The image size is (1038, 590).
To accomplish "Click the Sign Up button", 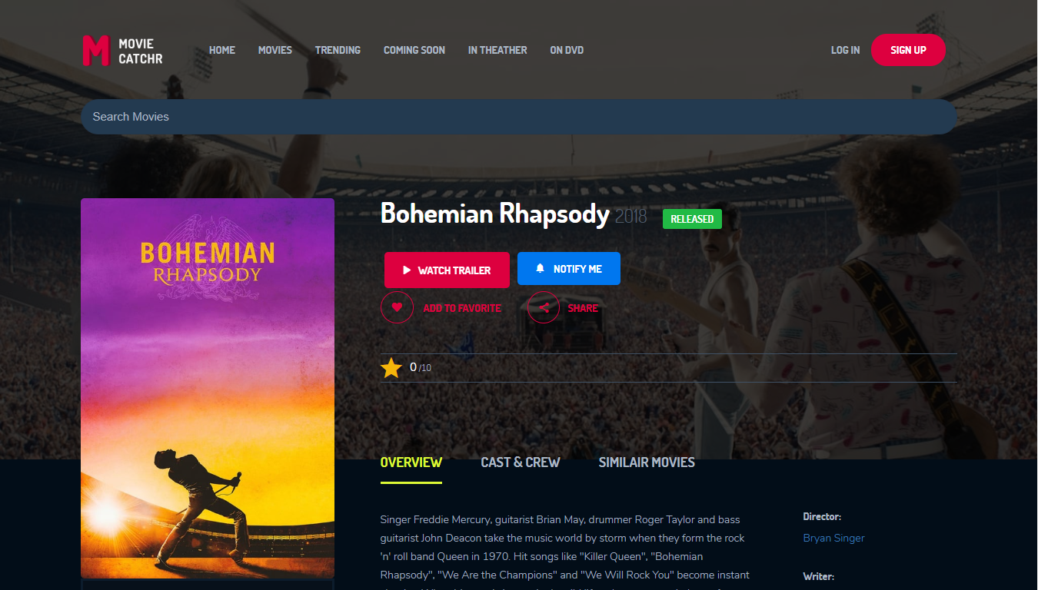I will [x=908, y=50].
